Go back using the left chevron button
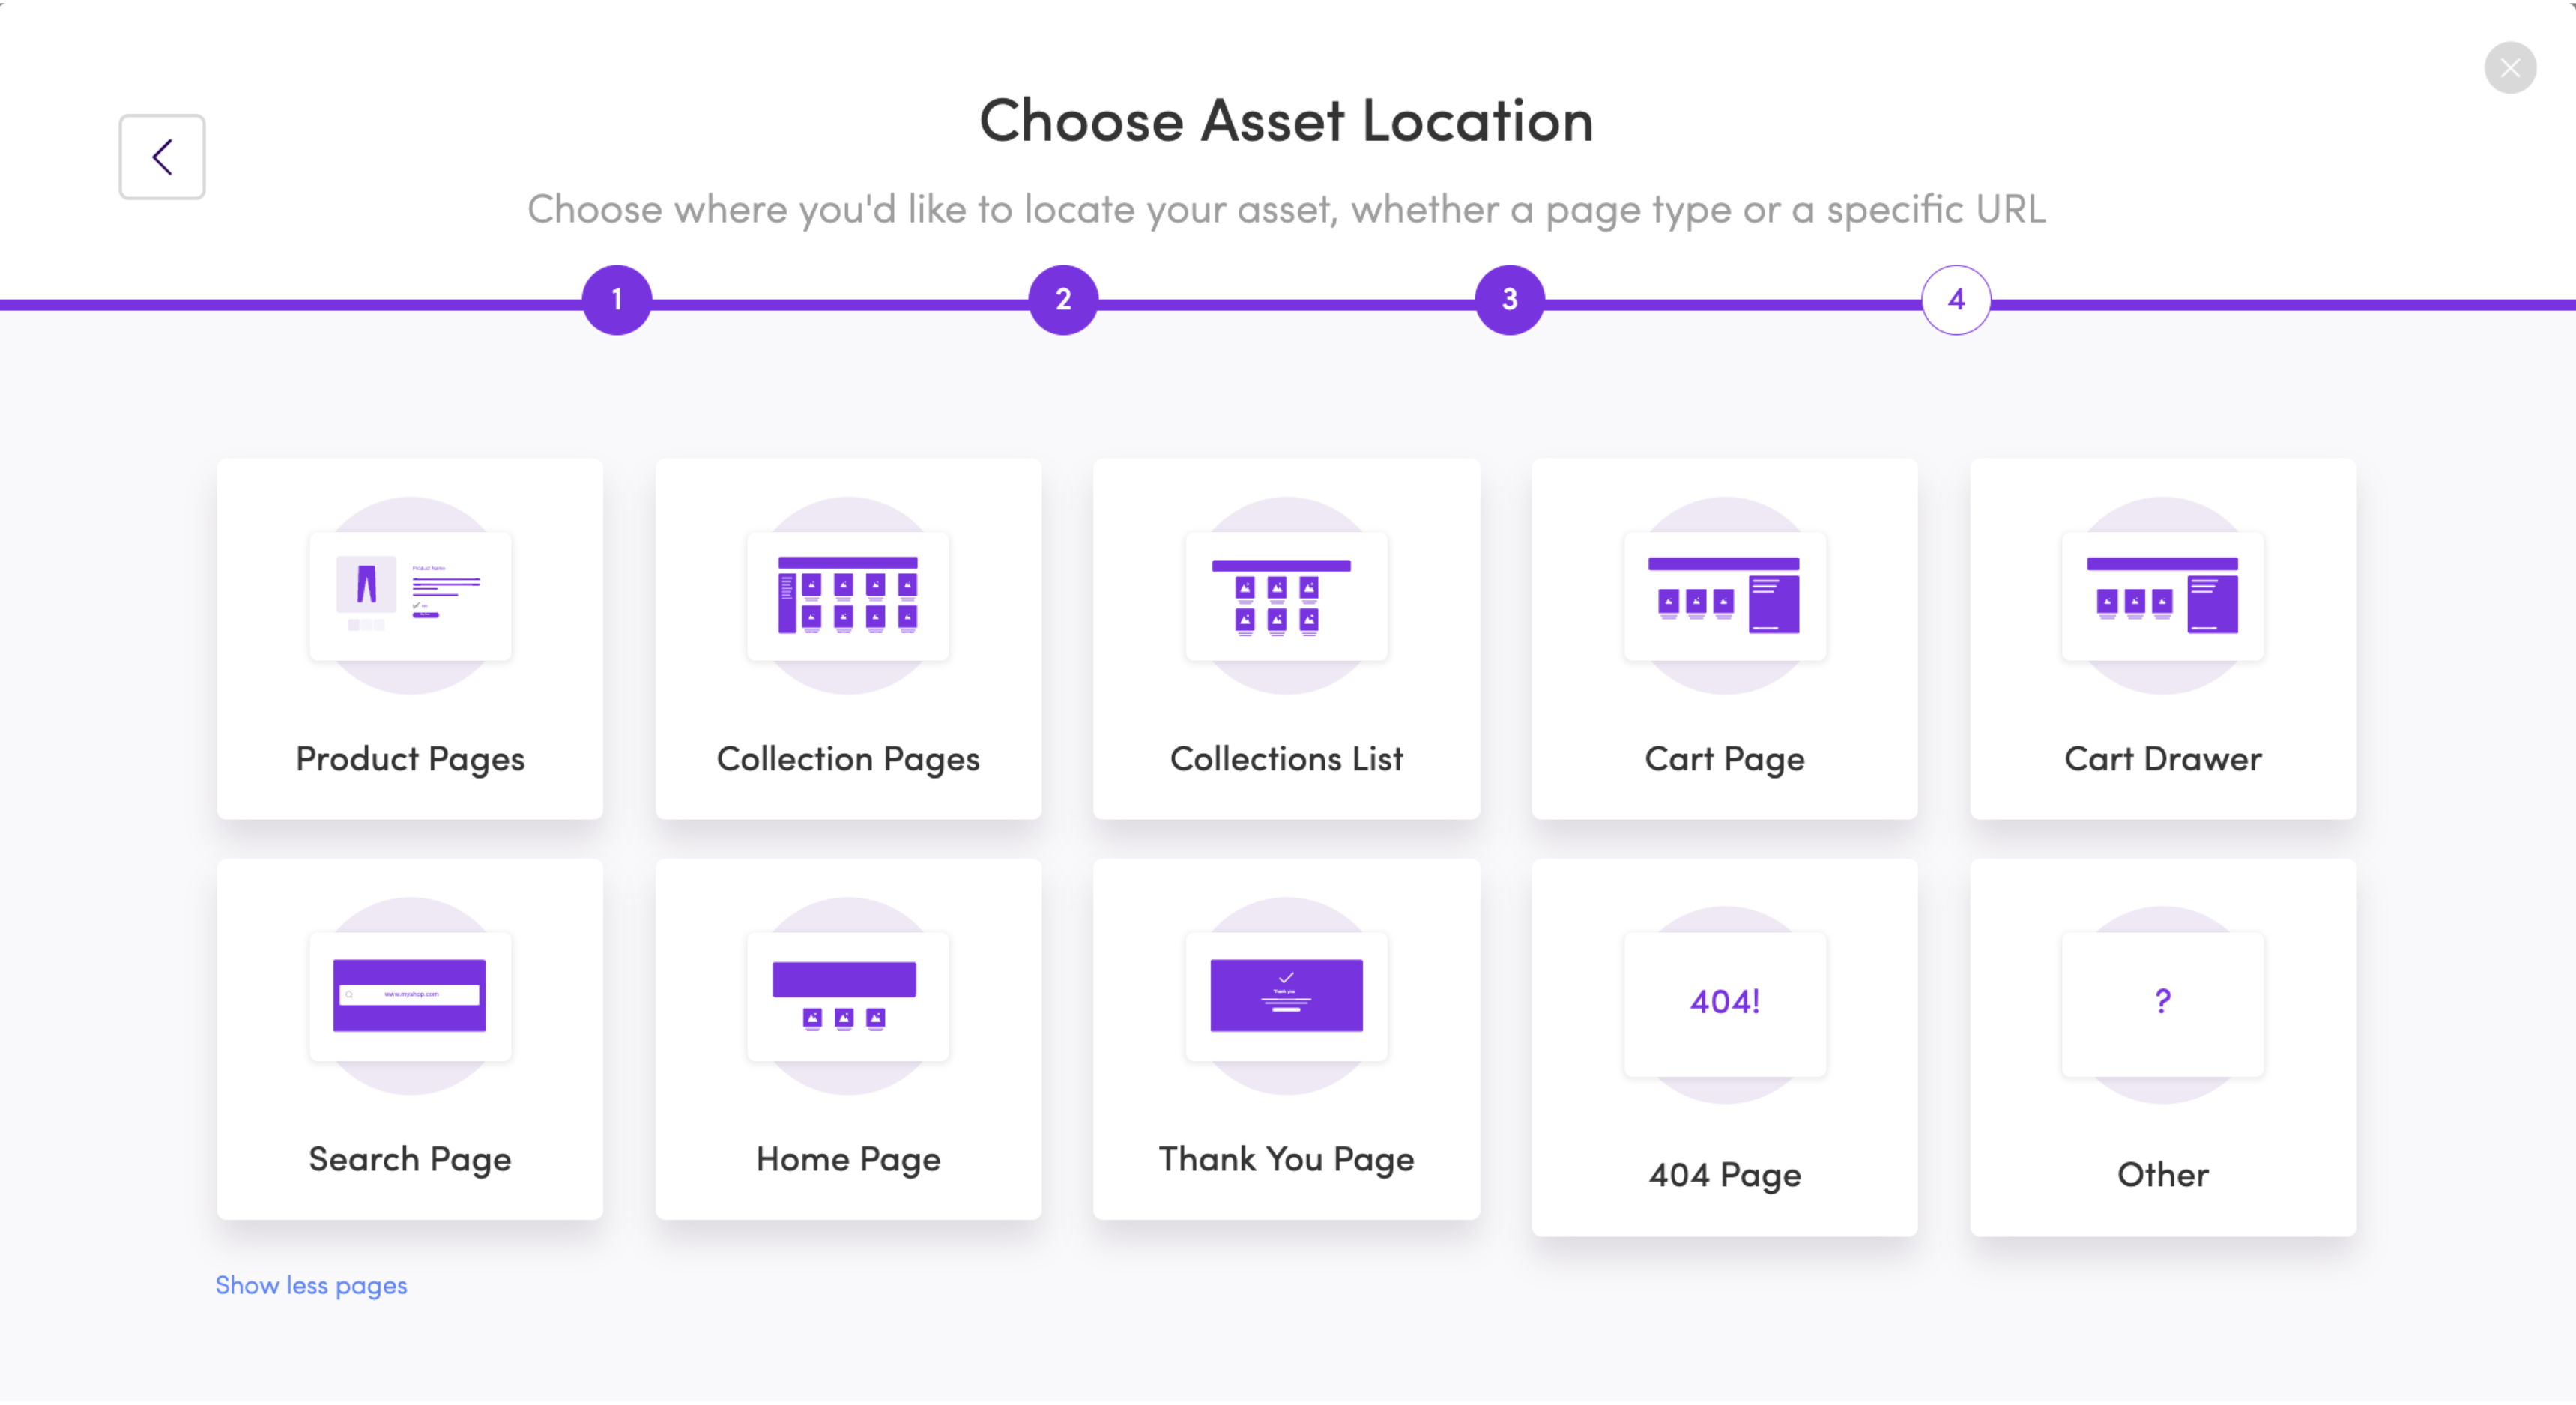 (x=162, y=157)
